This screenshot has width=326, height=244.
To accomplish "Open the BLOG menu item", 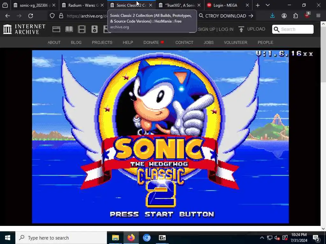I will [x=76, y=42].
